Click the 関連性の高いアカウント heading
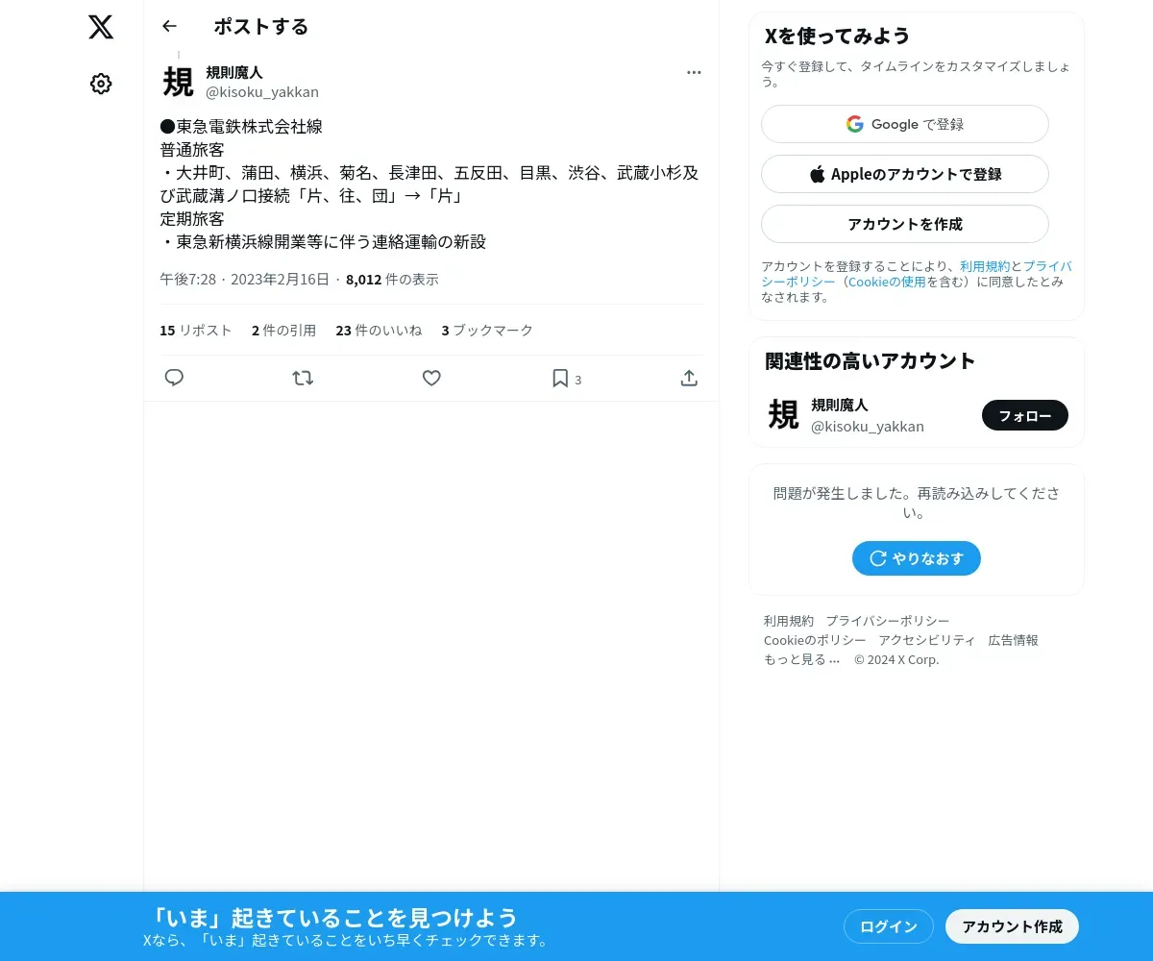Image resolution: width=1153 pixels, height=961 pixels. coord(871,360)
